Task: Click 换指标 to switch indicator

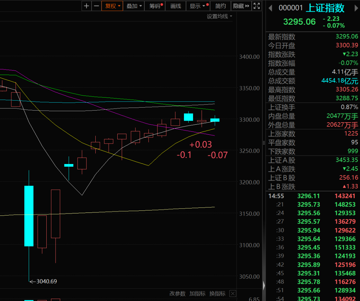Action: click(217, 294)
